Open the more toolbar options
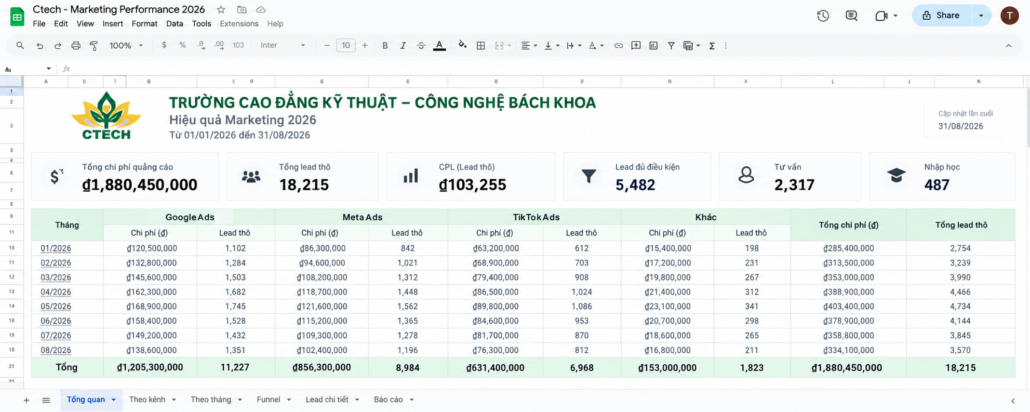The height and width of the screenshot is (412, 1030). (x=726, y=46)
